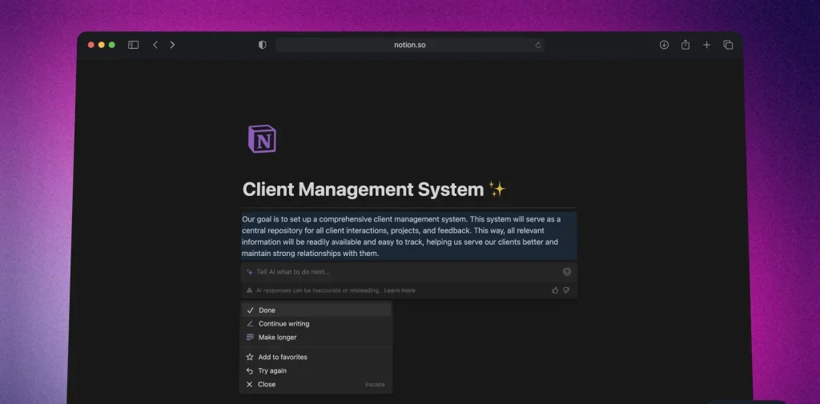Click the Safari share icon
Image resolution: width=820 pixels, height=404 pixels.
(x=685, y=45)
